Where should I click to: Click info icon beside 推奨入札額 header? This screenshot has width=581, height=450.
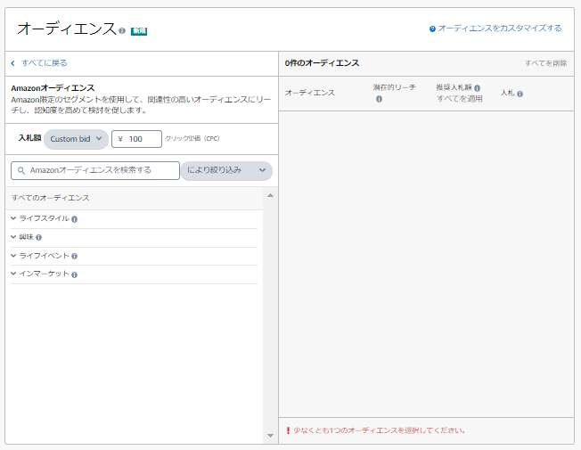click(x=478, y=88)
